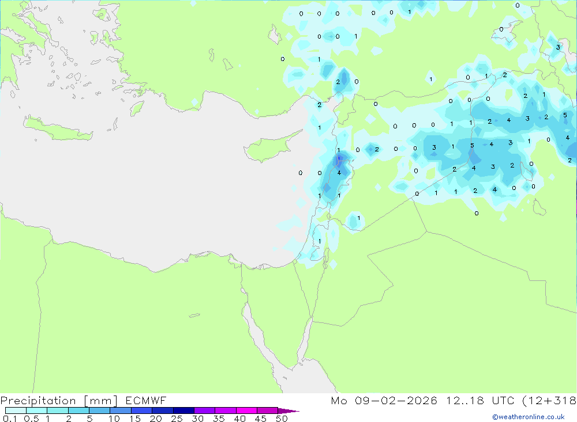577x422 pixels.
Task: Click the 30–35 mm violet legend box
Action: point(204,410)
